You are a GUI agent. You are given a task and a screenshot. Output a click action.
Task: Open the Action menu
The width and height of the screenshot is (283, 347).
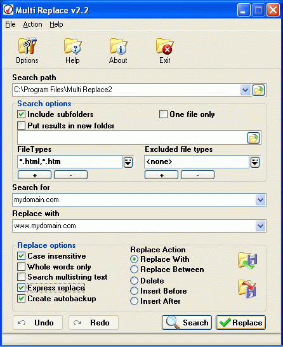click(33, 24)
